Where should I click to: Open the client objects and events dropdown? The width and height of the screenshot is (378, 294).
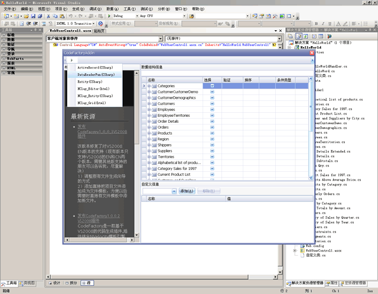tap(161, 38)
